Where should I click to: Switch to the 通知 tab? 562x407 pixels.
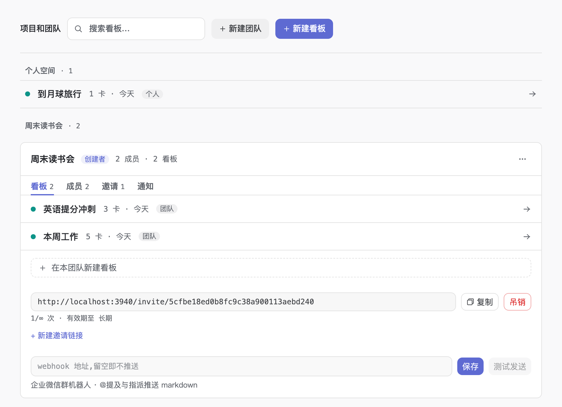(x=145, y=187)
